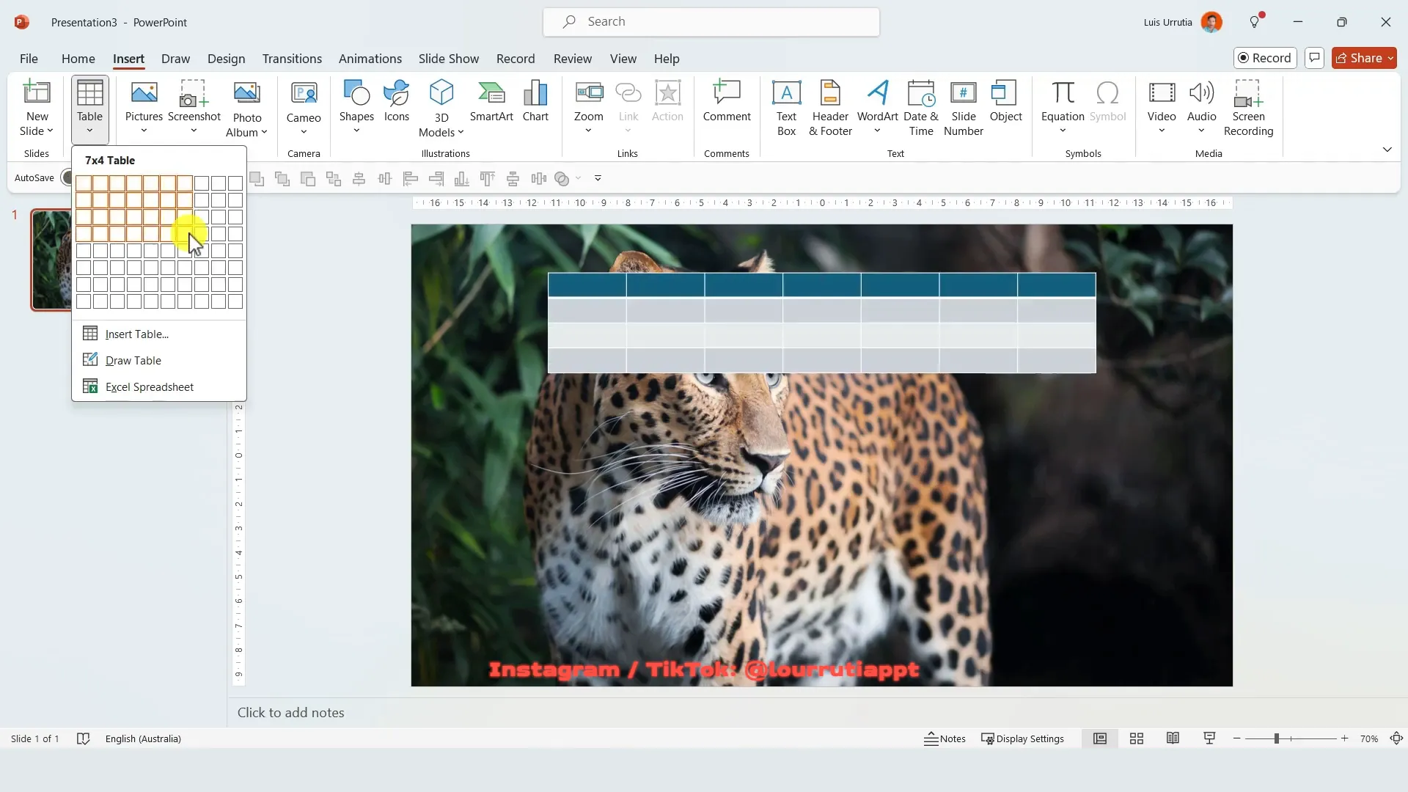Adjust the zoom slider handle
This screenshot has width=1408, height=792.
[1277, 738]
